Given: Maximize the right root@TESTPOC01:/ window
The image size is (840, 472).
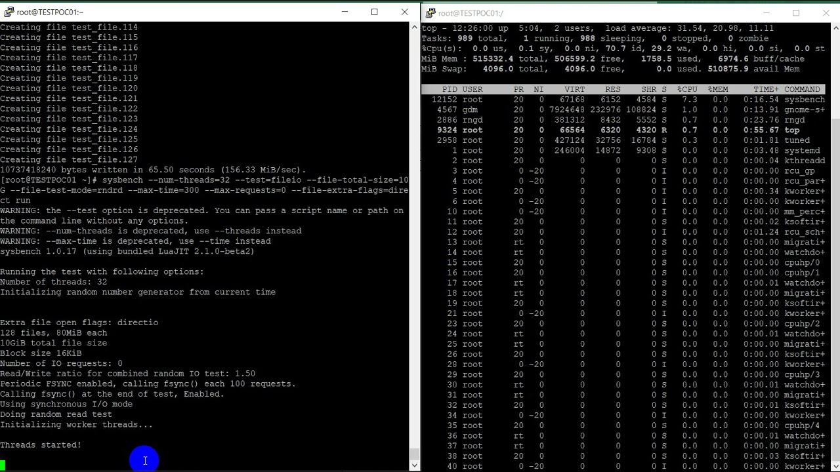Looking at the screenshot, I should [796, 13].
